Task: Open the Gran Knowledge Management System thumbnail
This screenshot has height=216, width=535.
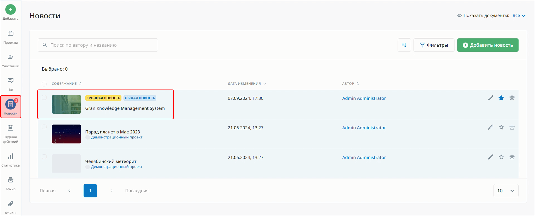Action: pos(66,105)
